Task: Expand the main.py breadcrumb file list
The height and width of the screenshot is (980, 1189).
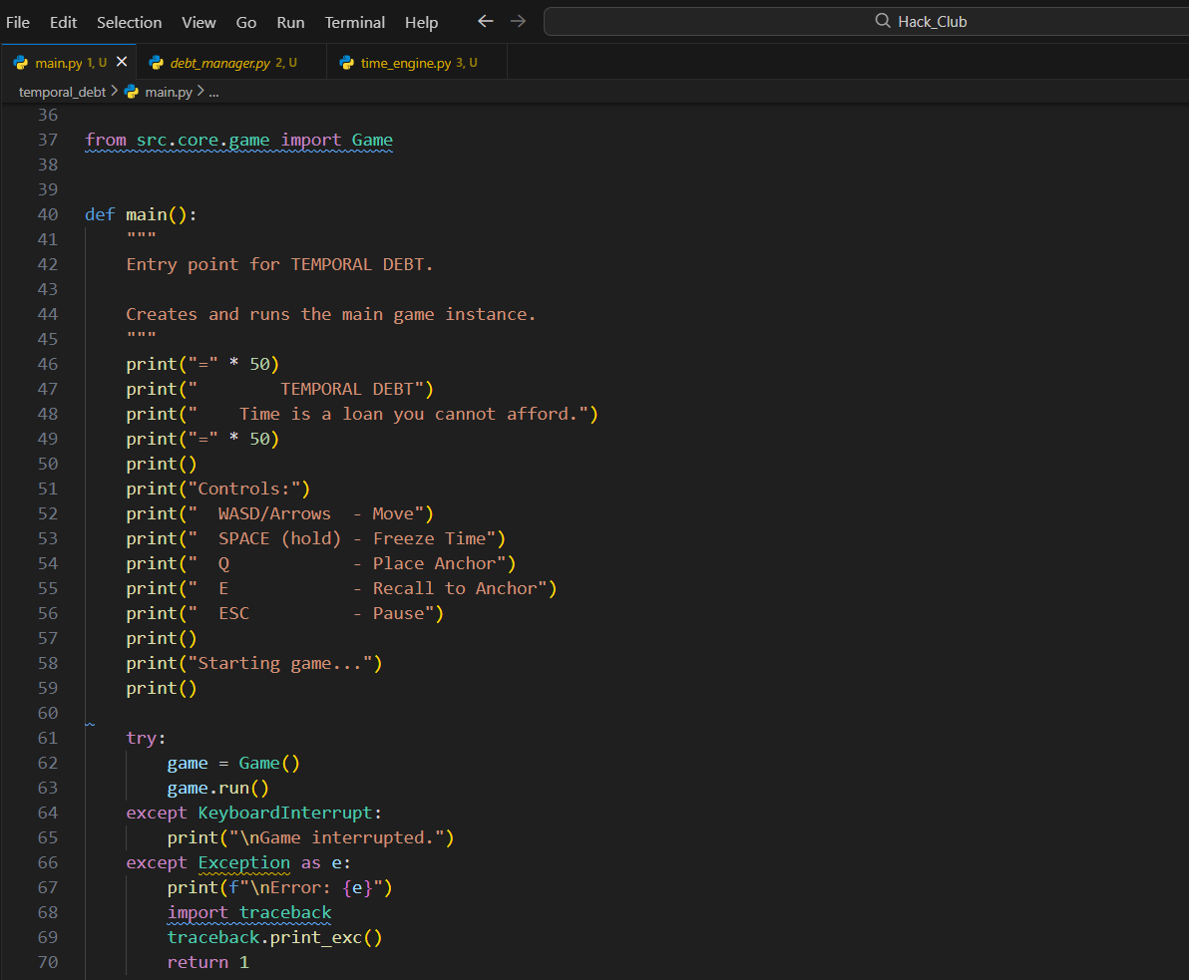Action: pyautogui.click(x=168, y=92)
